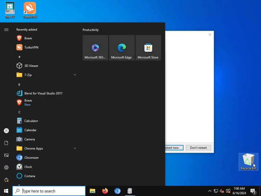The width and height of the screenshot is (261, 196).
Task: Click Productivity group heading
Action: (90, 30)
